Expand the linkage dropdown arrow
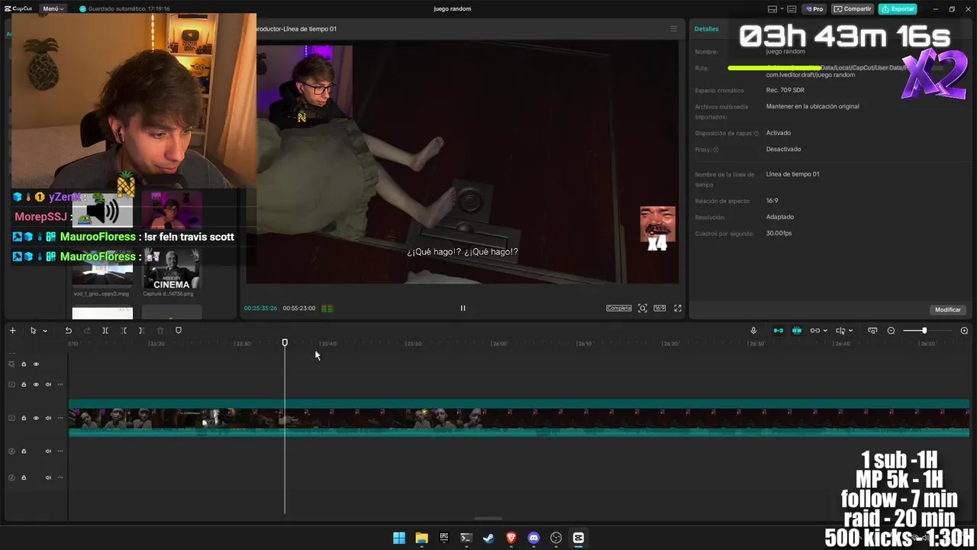Viewport: 977px width, 550px height. [825, 331]
